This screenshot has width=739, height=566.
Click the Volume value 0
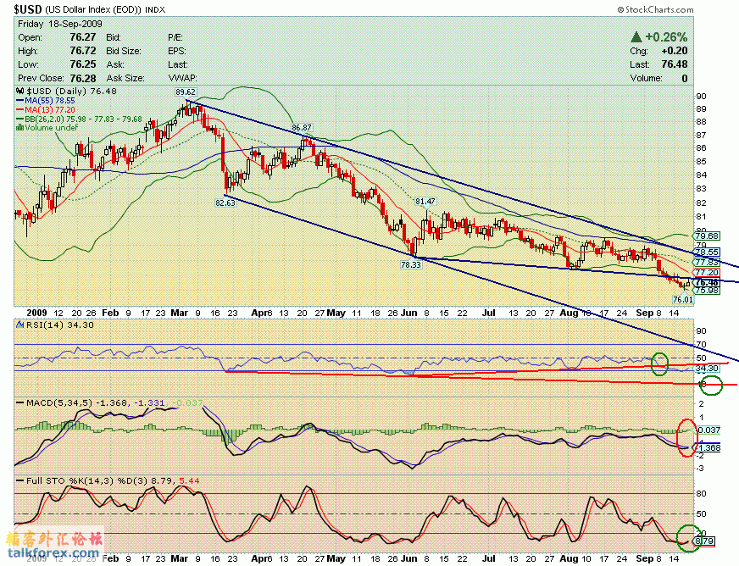(x=684, y=78)
